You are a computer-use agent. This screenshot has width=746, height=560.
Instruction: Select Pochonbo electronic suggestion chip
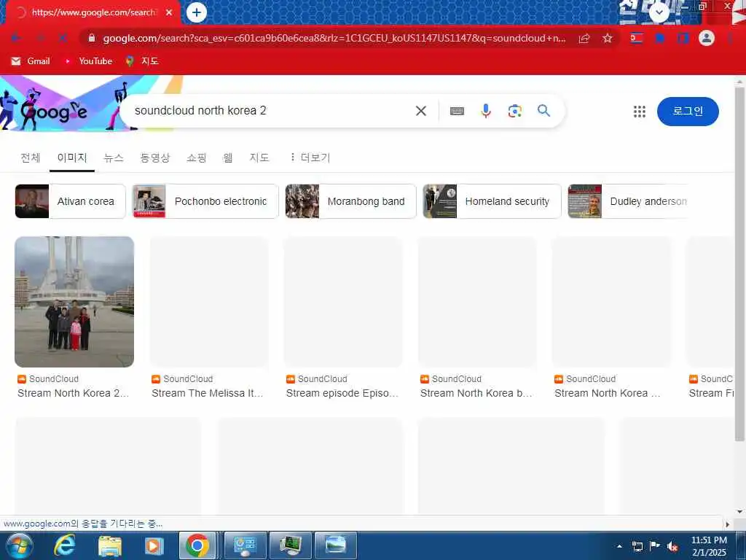(205, 201)
